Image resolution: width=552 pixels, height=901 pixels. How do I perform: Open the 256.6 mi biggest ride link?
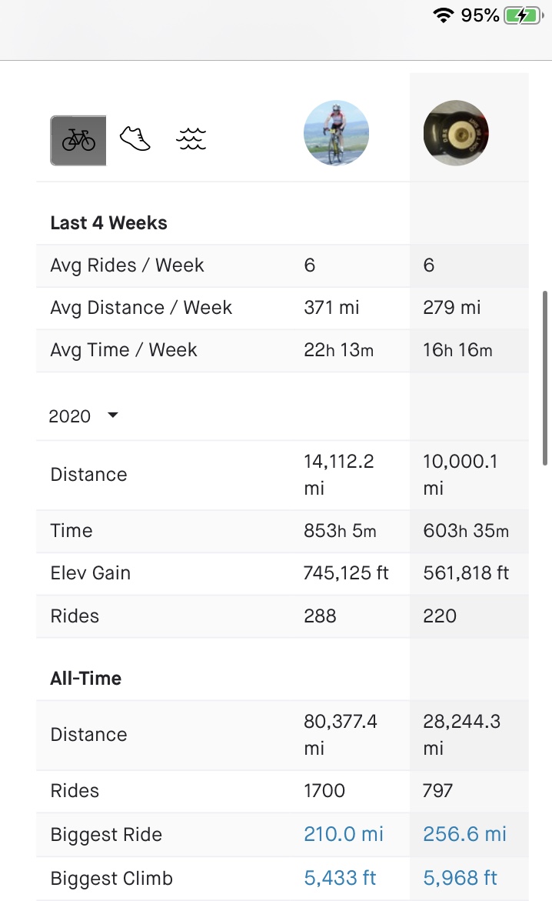pos(464,834)
